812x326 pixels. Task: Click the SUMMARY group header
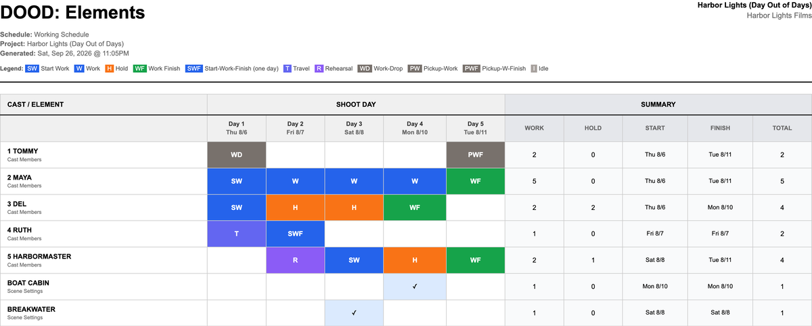(658, 105)
